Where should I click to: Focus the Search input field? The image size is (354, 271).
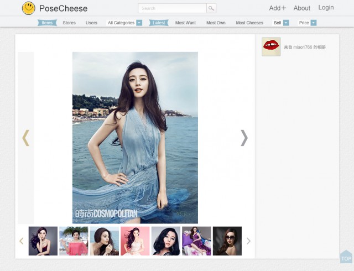(x=172, y=8)
